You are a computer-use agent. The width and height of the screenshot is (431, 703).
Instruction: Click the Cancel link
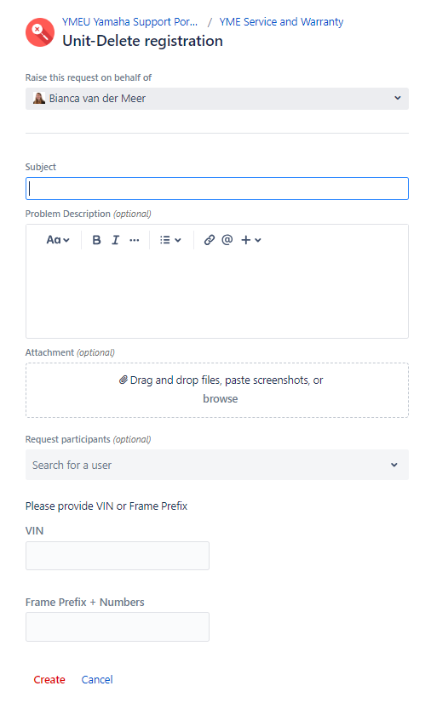pyautogui.click(x=97, y=680)
